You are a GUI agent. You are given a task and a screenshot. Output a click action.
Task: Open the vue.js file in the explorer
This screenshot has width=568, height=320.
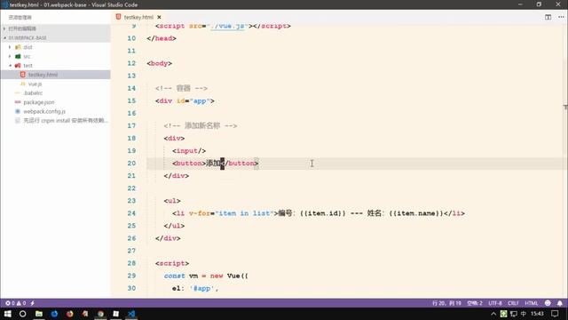pos(35,84)
